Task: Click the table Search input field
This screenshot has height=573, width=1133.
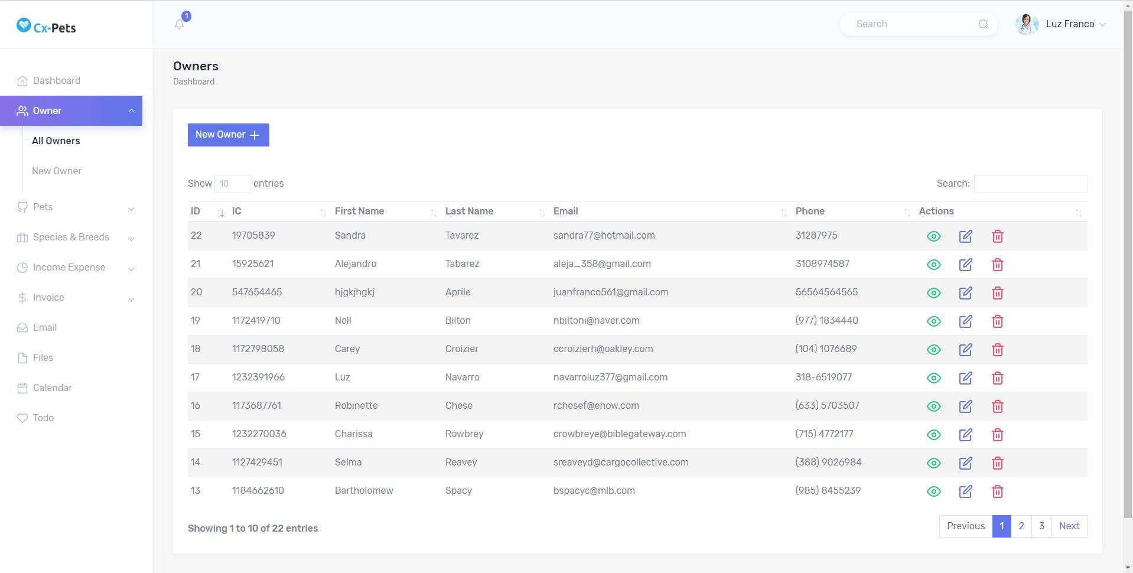Action: [x=1030, y=184]
